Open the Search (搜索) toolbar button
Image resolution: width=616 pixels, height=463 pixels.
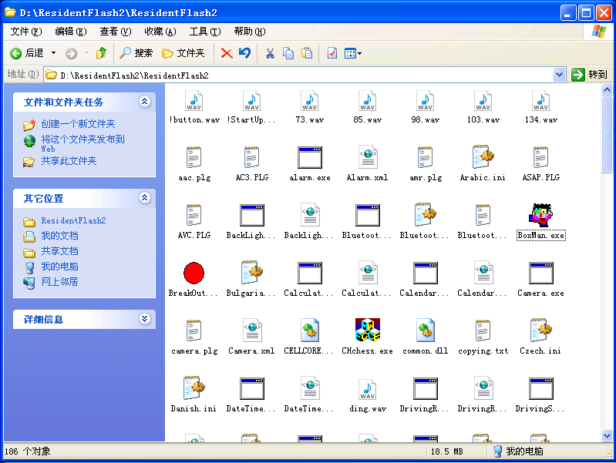[x=136, y=53]
